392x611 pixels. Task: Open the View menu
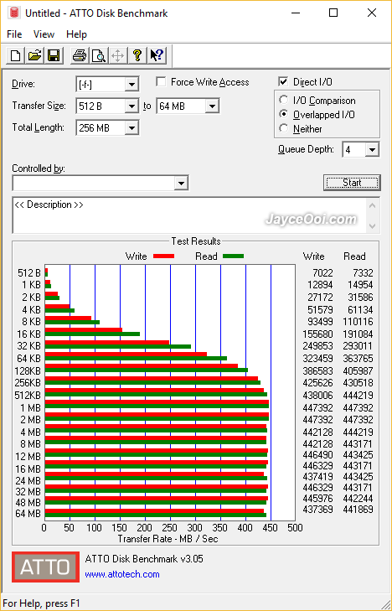pyautogui.click(x=44, y=34)
